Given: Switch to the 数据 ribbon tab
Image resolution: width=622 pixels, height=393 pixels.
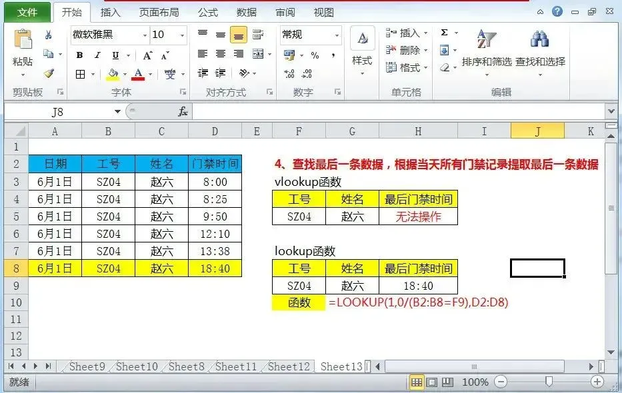Looking at the screenshot, I should click(247, 12).
